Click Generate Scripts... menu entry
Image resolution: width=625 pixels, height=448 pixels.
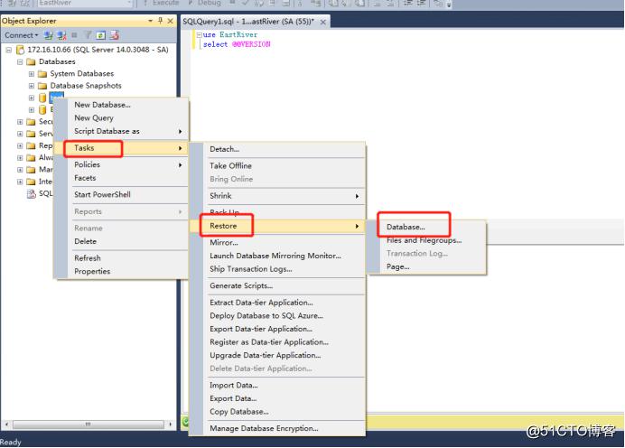[x=240, y=285]
